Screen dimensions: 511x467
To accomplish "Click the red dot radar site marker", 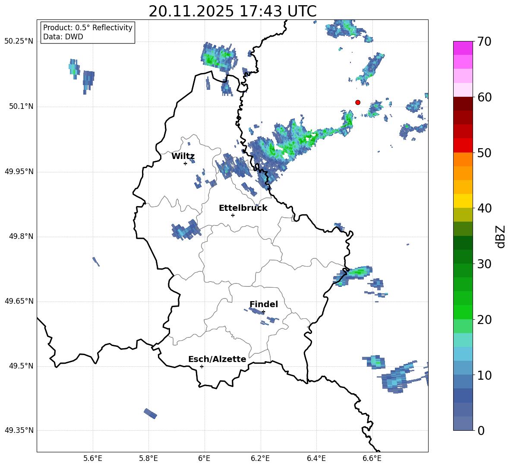I will click(x=358, y=102).
